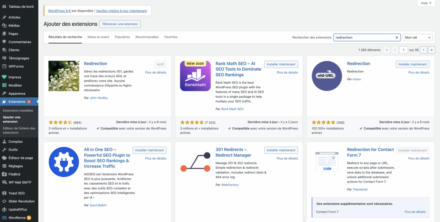Viewport: 440px width, 222px height.
Task: Open the Yoast SEO sidebar icon
Action: pyautogui.click(x=4, y=193)
